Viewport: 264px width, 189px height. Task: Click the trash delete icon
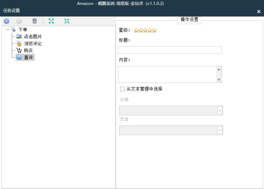35,21
